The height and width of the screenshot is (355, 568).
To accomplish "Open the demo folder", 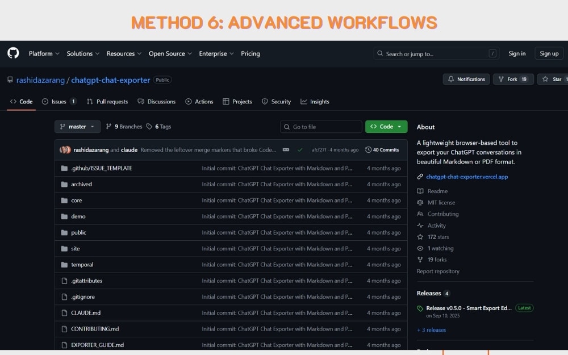I will [78, 216].
